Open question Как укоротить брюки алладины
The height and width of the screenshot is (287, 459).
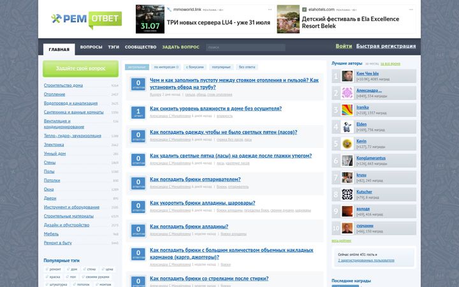(202, 203)
